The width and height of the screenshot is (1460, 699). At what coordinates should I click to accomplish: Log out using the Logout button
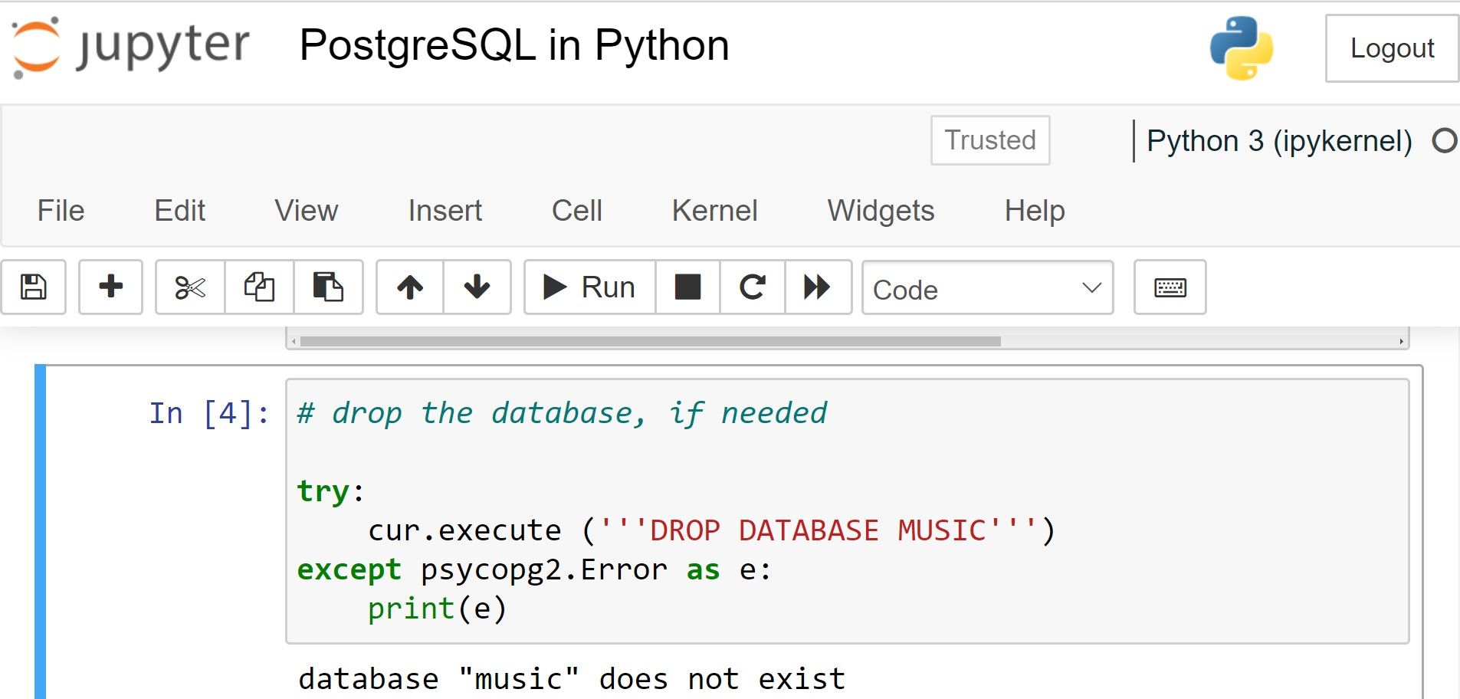(1392, 48)
